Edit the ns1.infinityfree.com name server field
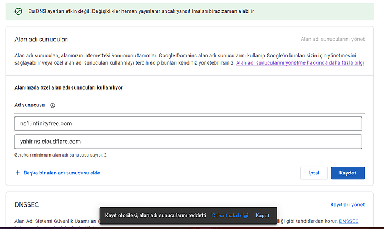The image size is (384, 229). [x=188, y=124]
